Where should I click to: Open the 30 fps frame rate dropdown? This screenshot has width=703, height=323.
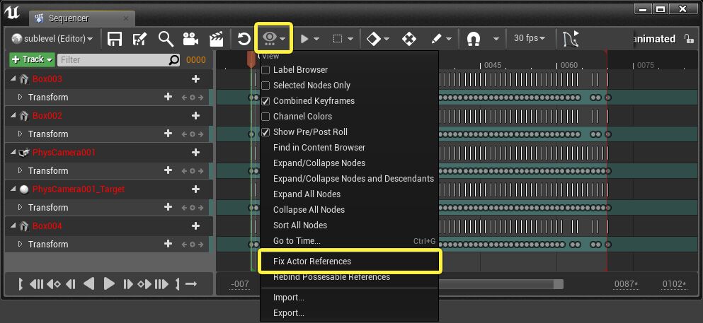pyautogui.click(x=530, y=38)
